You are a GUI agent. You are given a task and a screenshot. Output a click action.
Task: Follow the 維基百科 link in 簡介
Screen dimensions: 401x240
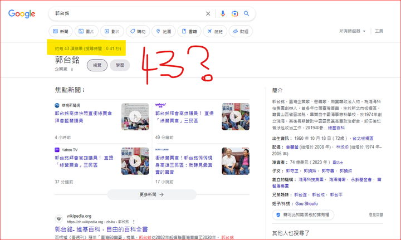[x=336, y=128]
